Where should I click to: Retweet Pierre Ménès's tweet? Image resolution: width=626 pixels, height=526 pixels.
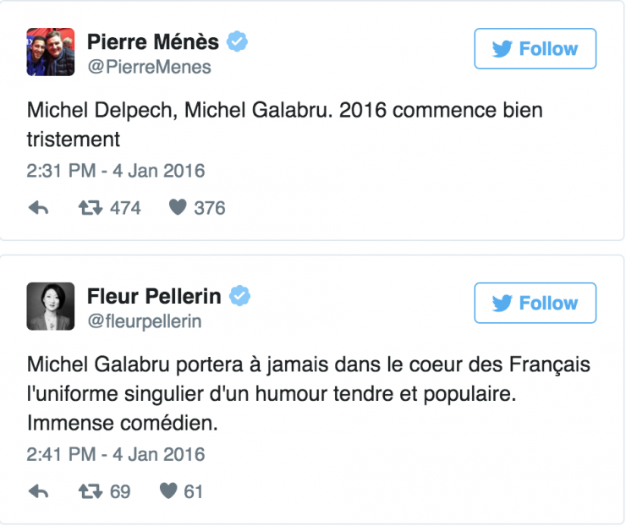(89, 208)
